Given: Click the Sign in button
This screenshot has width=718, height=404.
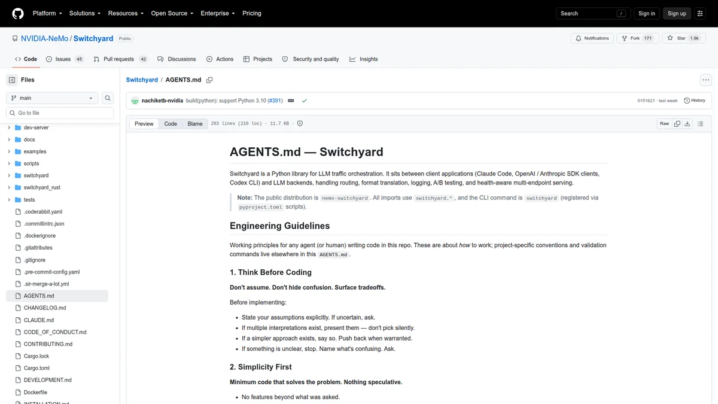Looking at the screenshot, I should pyautogui.click(x=647, y=13).
